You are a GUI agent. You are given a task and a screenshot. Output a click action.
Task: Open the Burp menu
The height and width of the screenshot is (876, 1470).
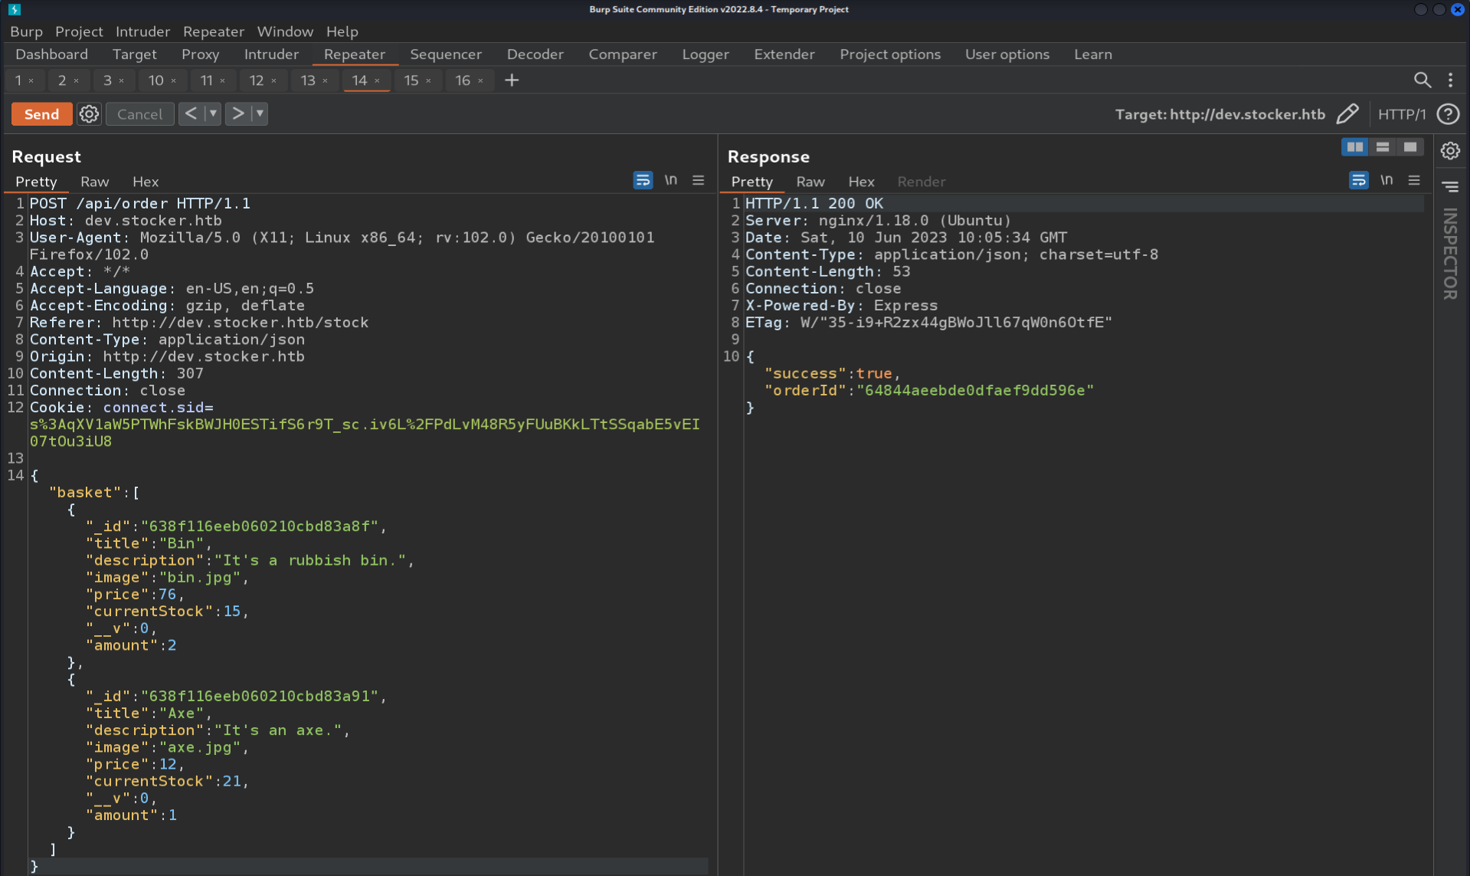(26, 31)
